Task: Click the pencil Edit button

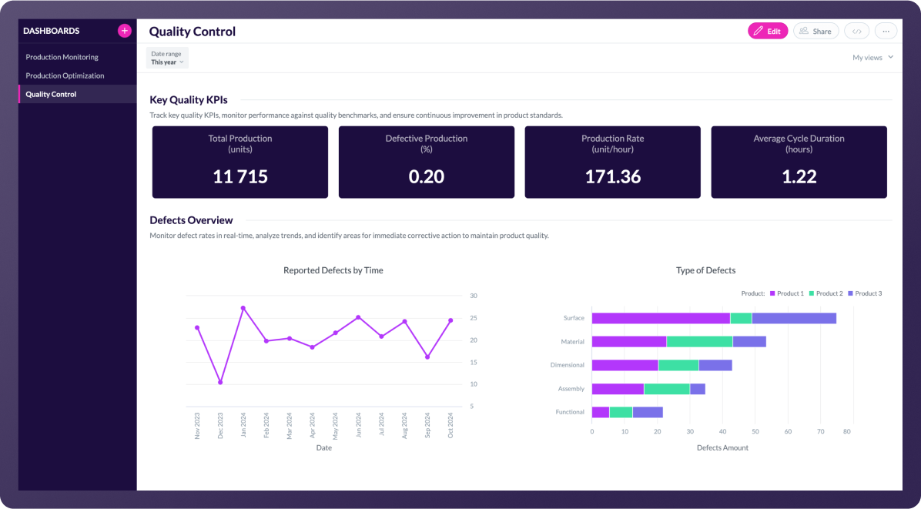Action: tap(767, 31)
